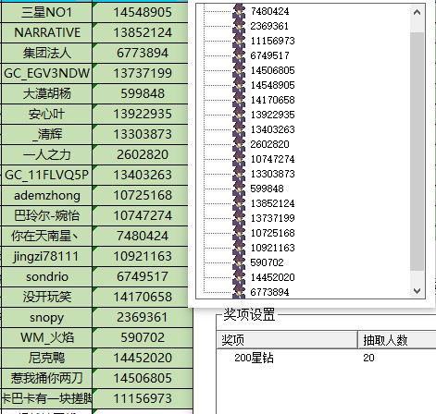Viewport: 436px width, 414px height.
Task: Select the cell snopy
Action: (46, 317)
